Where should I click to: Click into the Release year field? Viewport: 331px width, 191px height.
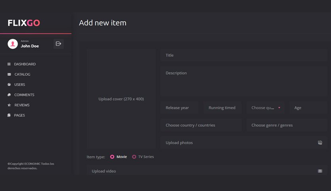pyautogui.click(x=179, y=108)
